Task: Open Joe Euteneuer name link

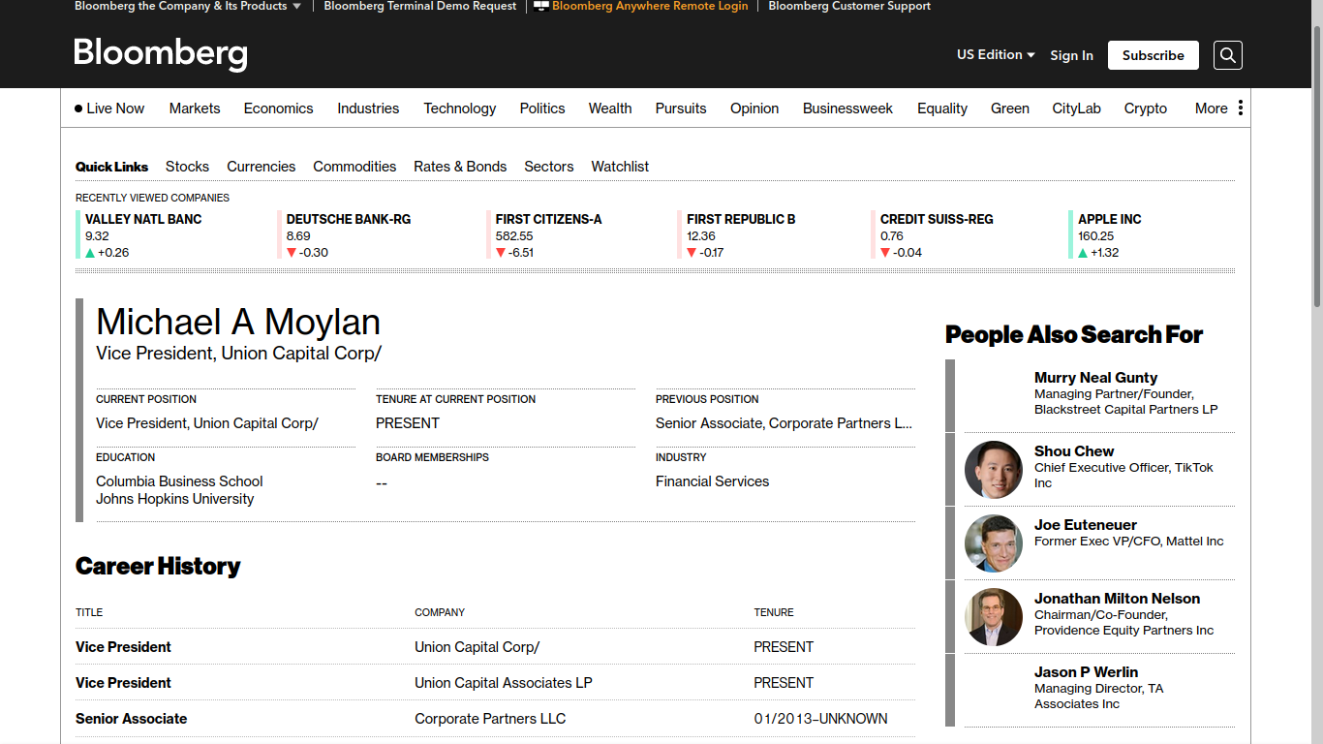Action: [x=1086, y=525]
